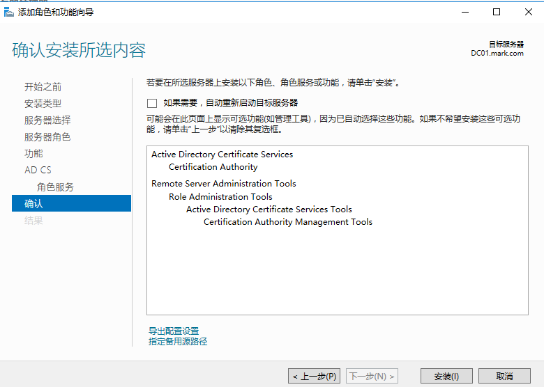Viewport: 544px width, 387px height.
Task: Click 安装(I) button
Action: tap(446, 376)
